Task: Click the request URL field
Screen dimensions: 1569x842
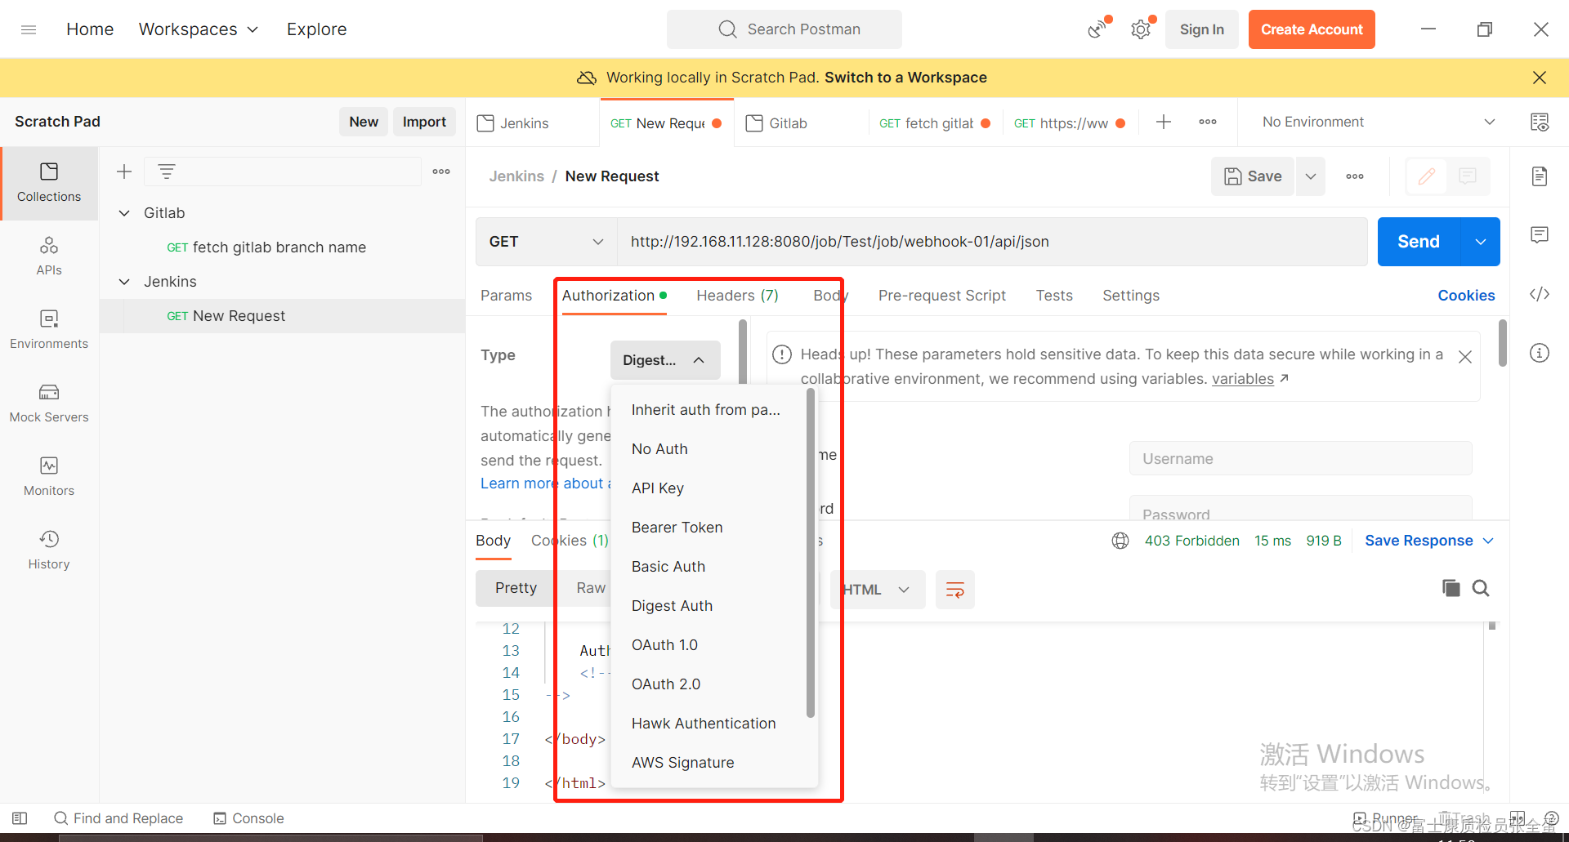Action: point(992,242)
